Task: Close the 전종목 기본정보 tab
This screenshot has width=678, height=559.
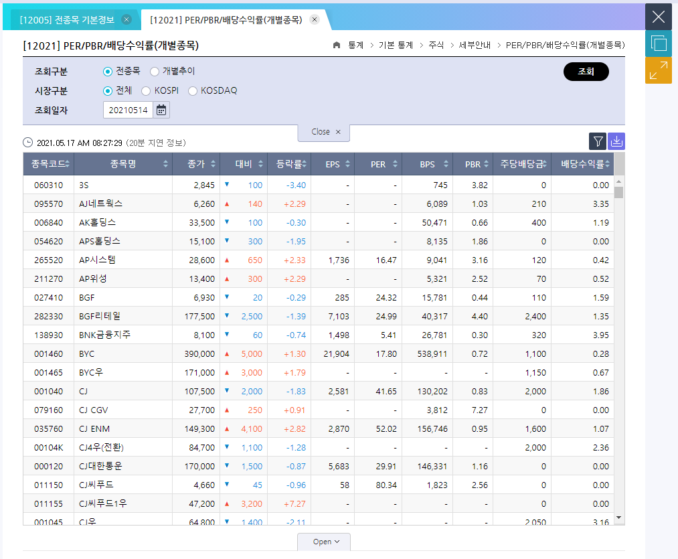Action: (126, 19)
